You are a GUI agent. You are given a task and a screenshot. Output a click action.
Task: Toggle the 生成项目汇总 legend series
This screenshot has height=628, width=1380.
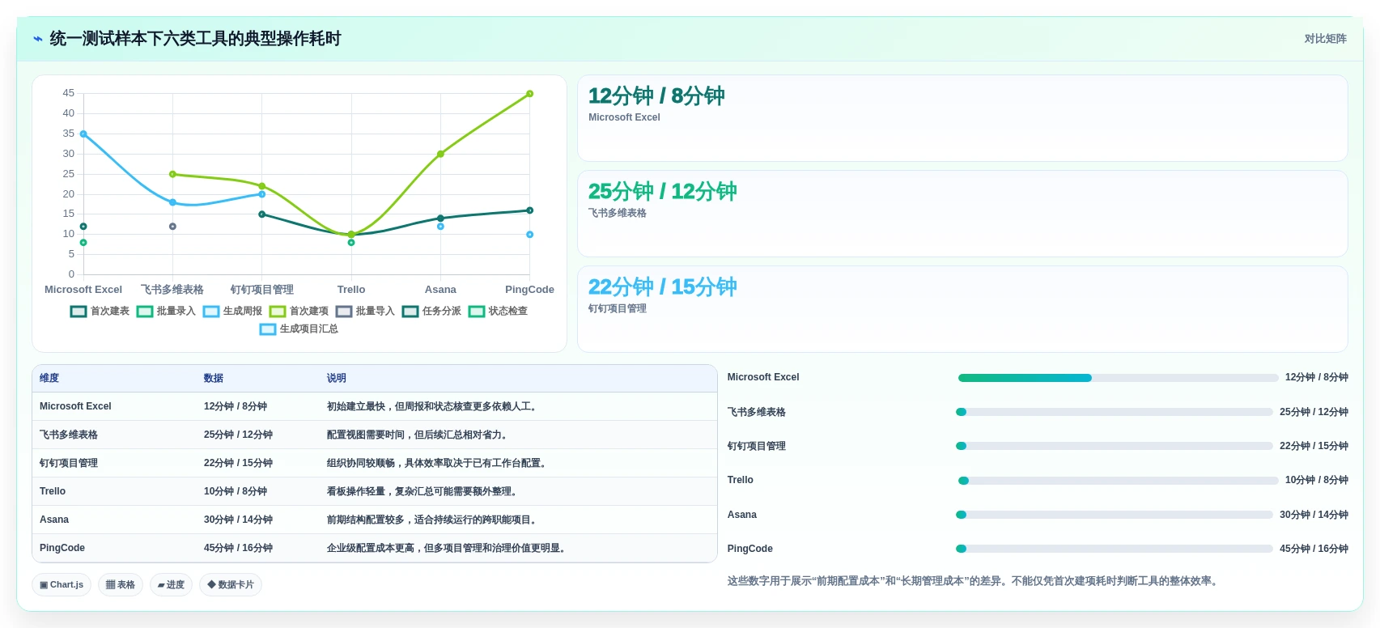click(x=299, y=329)
